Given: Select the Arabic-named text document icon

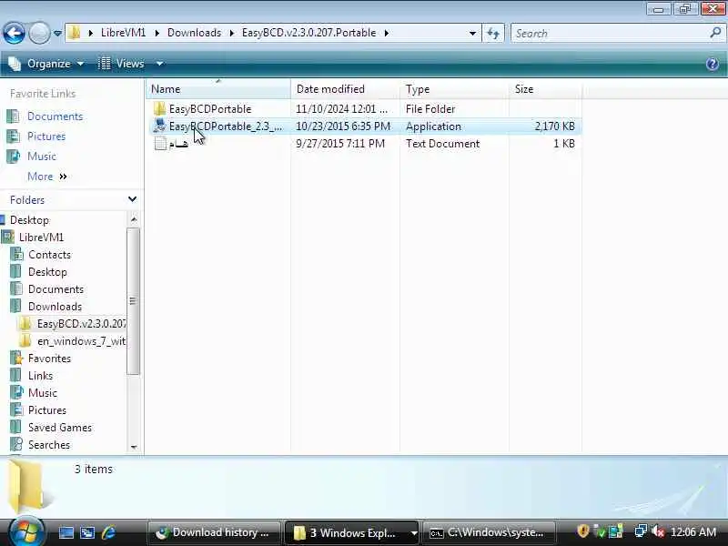Looking at the screenshot, I should point(160,144).
